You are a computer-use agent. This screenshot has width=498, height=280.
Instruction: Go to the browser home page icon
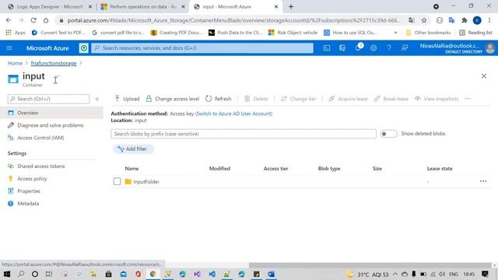pyautogui.click(x=46, y=20)
